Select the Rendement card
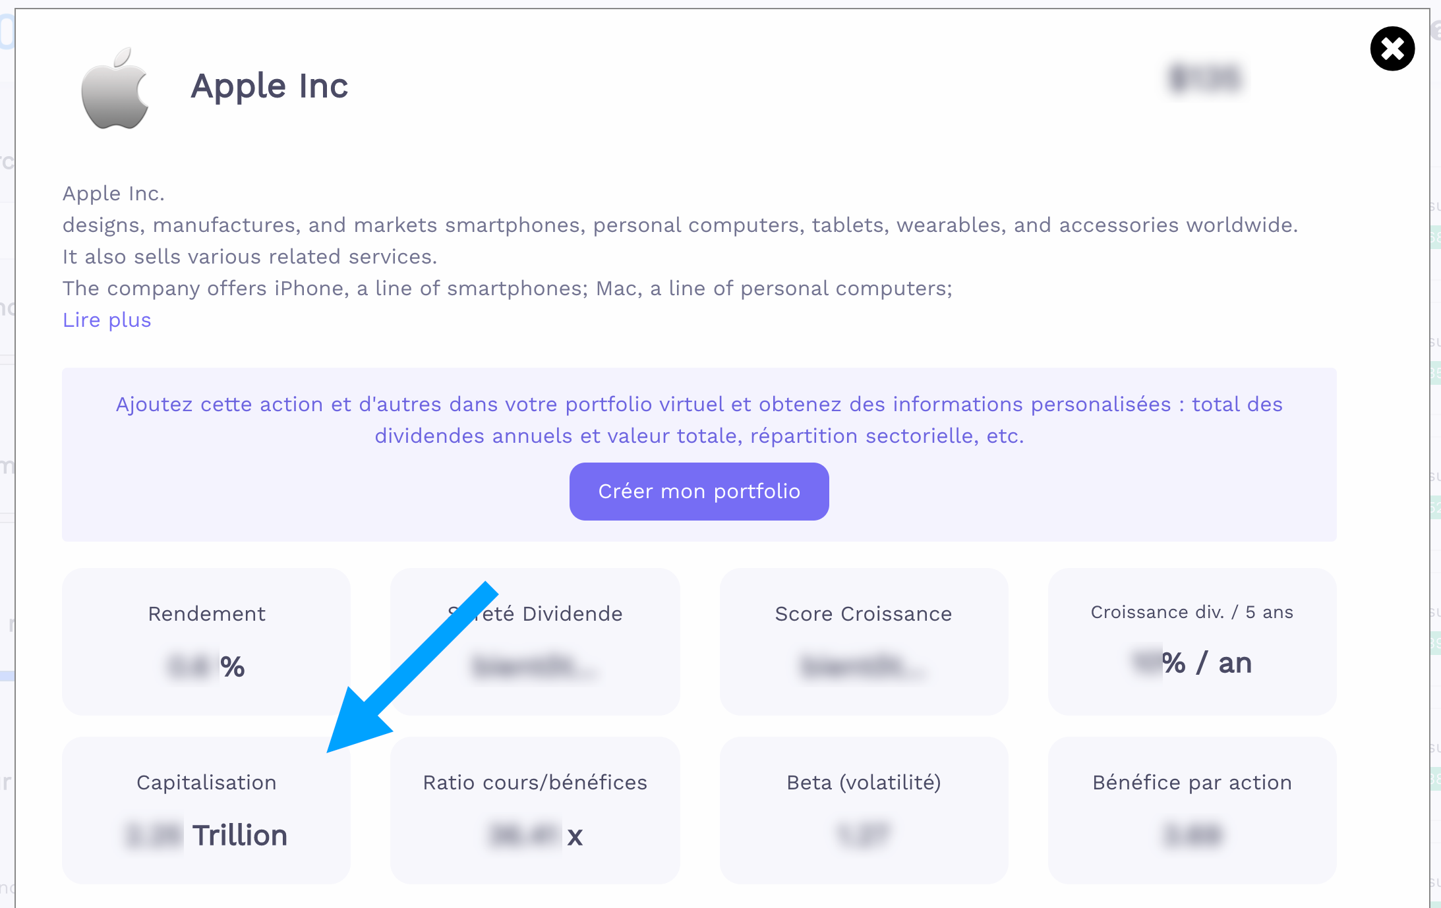The height and width of the screenshot is (908, 1441). click(x=206, y=641)
